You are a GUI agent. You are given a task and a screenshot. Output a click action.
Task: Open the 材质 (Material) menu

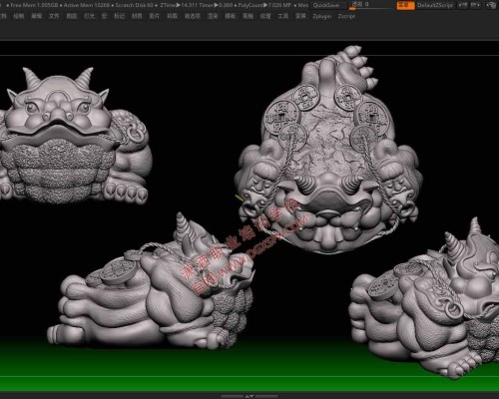click(137, 16)
